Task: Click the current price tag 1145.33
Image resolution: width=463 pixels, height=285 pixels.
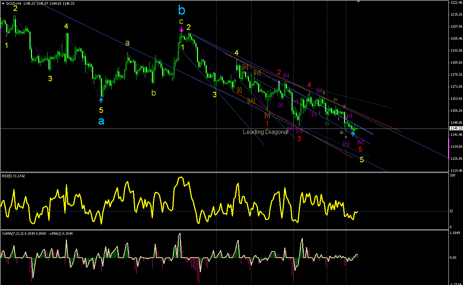Action: click(x=456, y=128)
